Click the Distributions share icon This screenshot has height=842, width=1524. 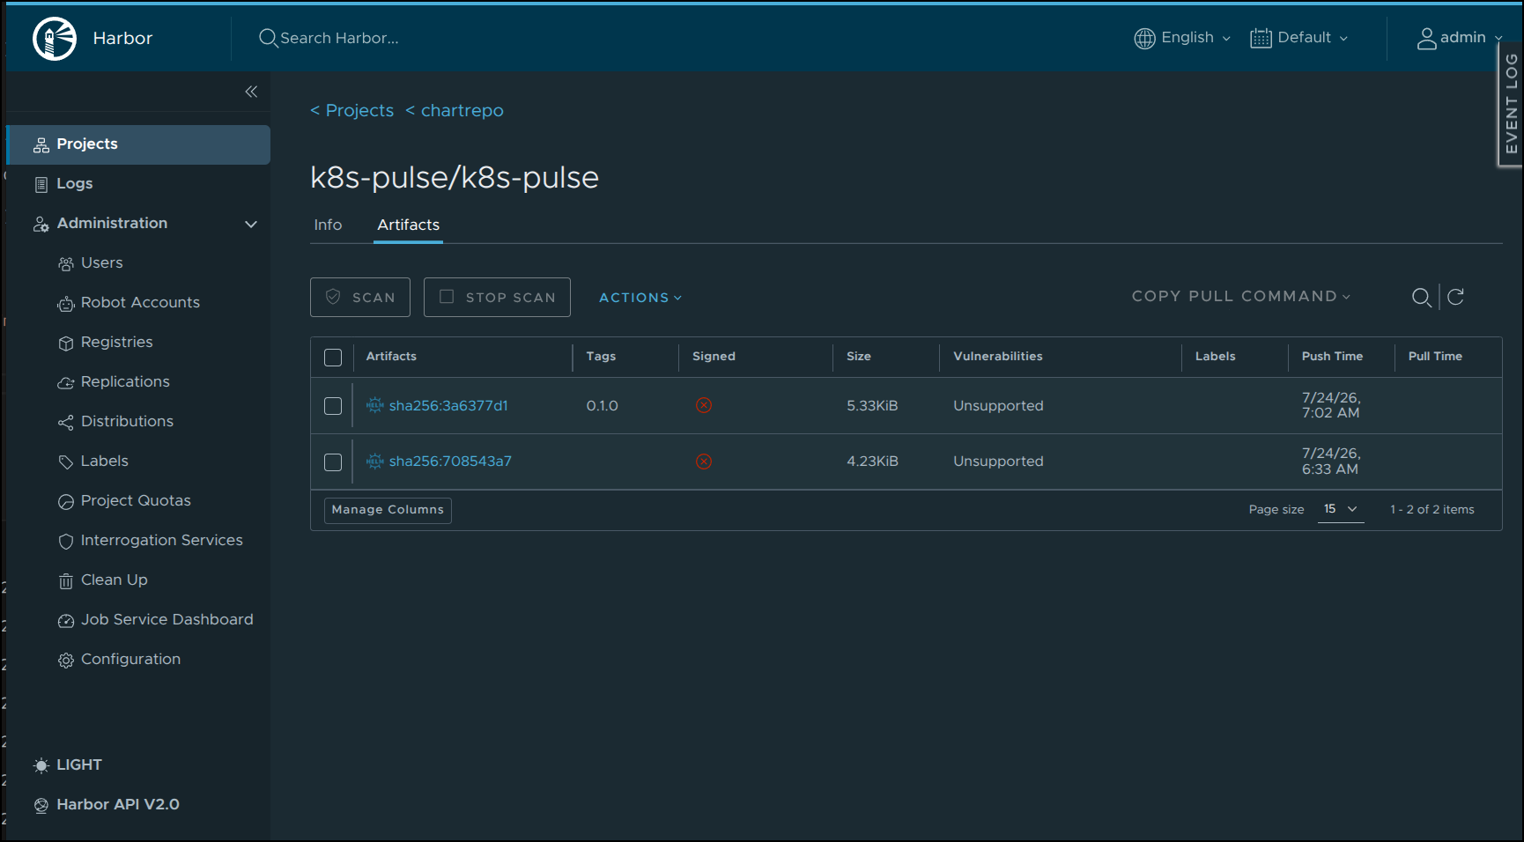pos(66,422)
